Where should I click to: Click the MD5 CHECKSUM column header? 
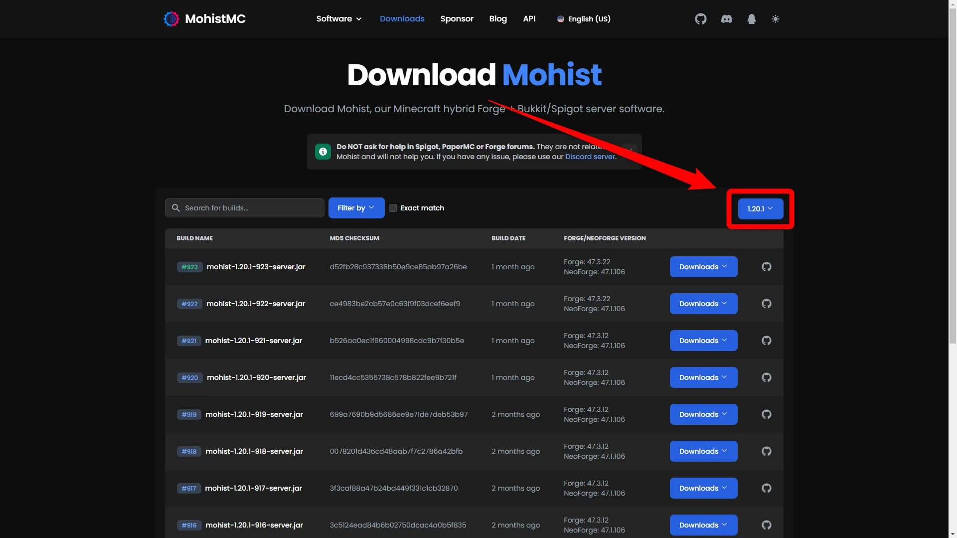(354, 238)
